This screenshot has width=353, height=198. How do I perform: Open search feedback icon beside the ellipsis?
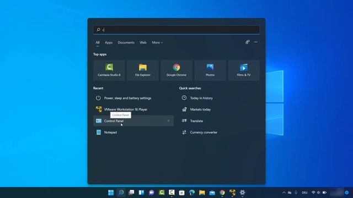pos(248,42)
